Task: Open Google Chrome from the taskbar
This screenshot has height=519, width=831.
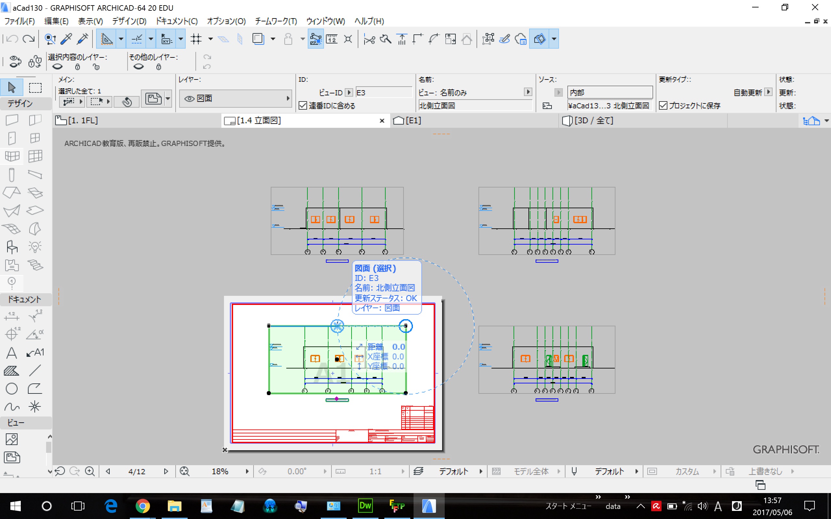Action: (142, 506)
